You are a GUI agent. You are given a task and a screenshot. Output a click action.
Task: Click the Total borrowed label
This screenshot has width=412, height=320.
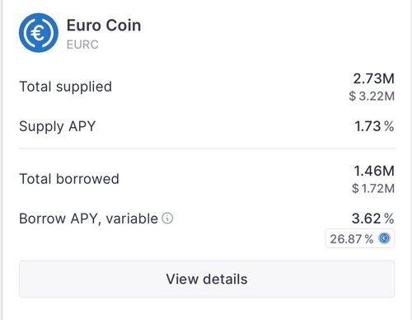click(x=69, y=179)
